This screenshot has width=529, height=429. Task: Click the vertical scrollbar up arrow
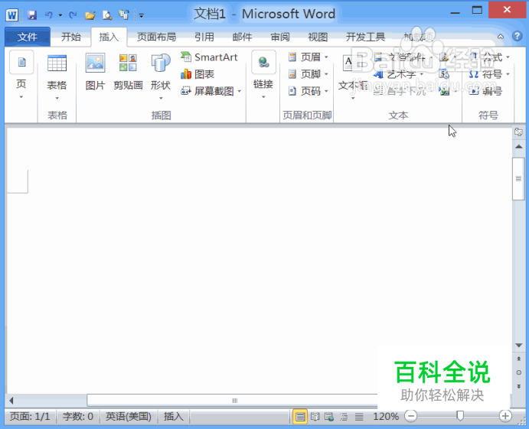(518, 147)
